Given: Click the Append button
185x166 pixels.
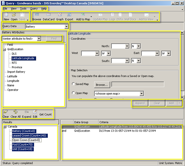Looking at the screenshot, I should click(x=140, y=103).
